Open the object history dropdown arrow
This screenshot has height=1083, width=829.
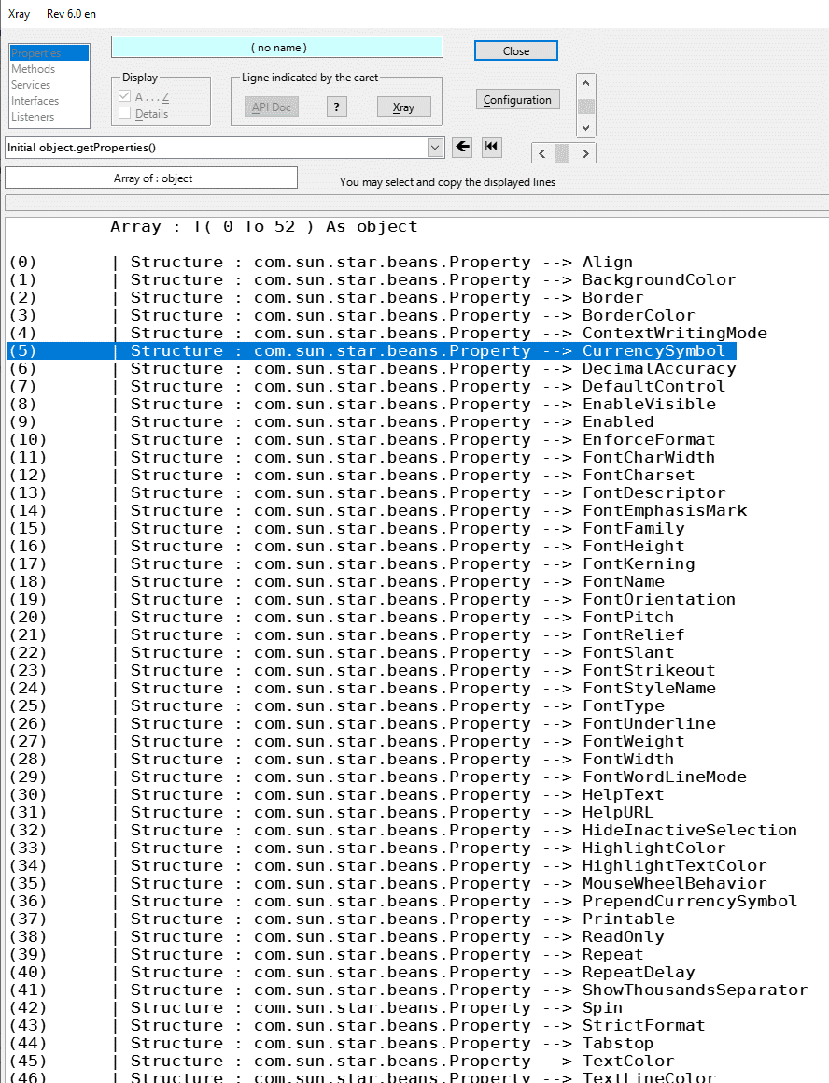tap(435, 148)
